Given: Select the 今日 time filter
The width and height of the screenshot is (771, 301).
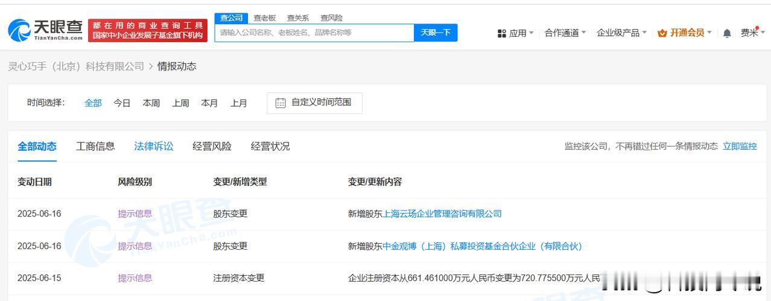Looking at the screenshot, I should [x=122, y=103].
